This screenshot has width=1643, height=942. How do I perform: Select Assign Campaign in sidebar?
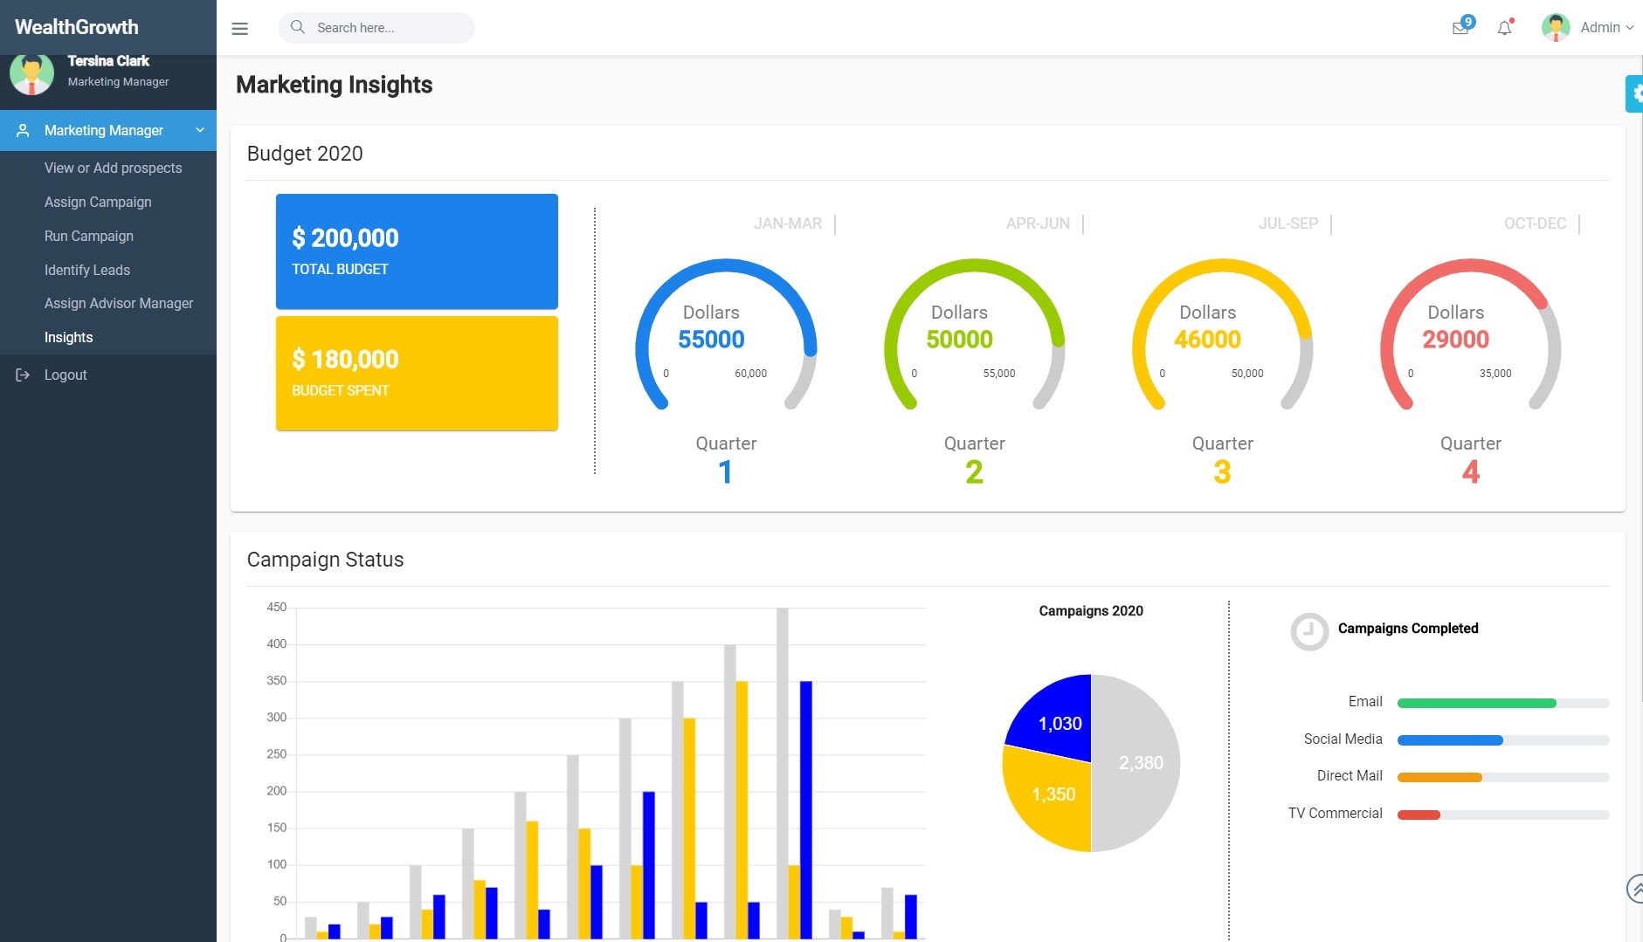point(98,202)
